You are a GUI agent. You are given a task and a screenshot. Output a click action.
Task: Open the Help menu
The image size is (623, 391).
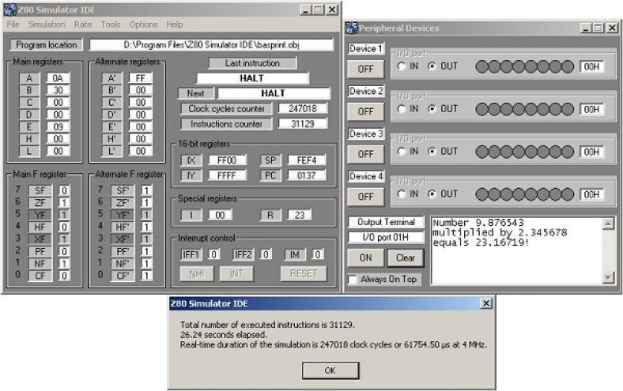175,24
